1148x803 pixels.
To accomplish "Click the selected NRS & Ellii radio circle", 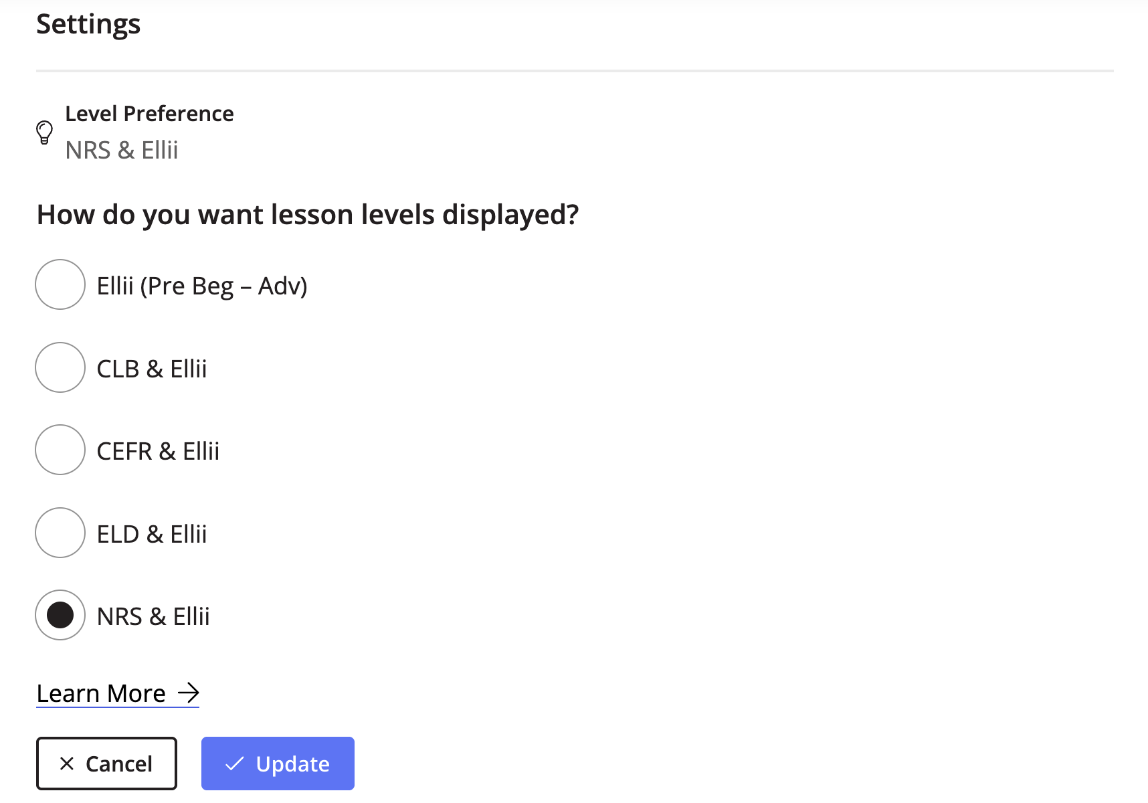I will coord(60,615).
